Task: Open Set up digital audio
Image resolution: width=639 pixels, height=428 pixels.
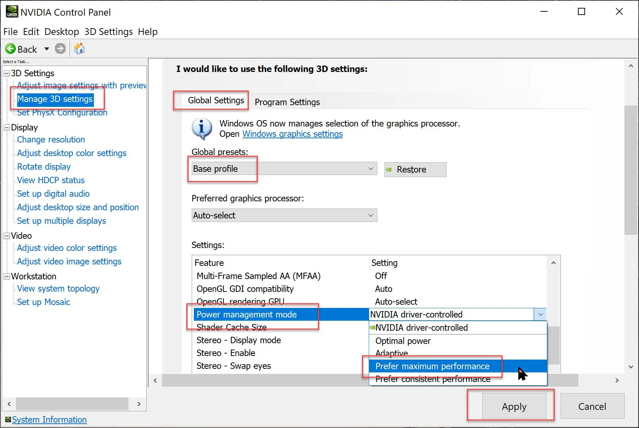Action: click(x=54, y=194)
